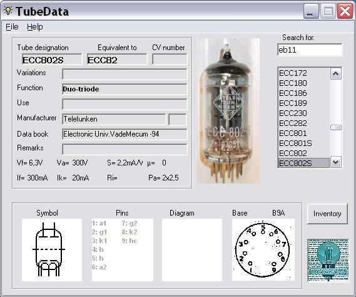The height and width of the screenshot is (297, 356).
Task: Click the lightbulb app icon in title bar
Action: tap(8, 11)
